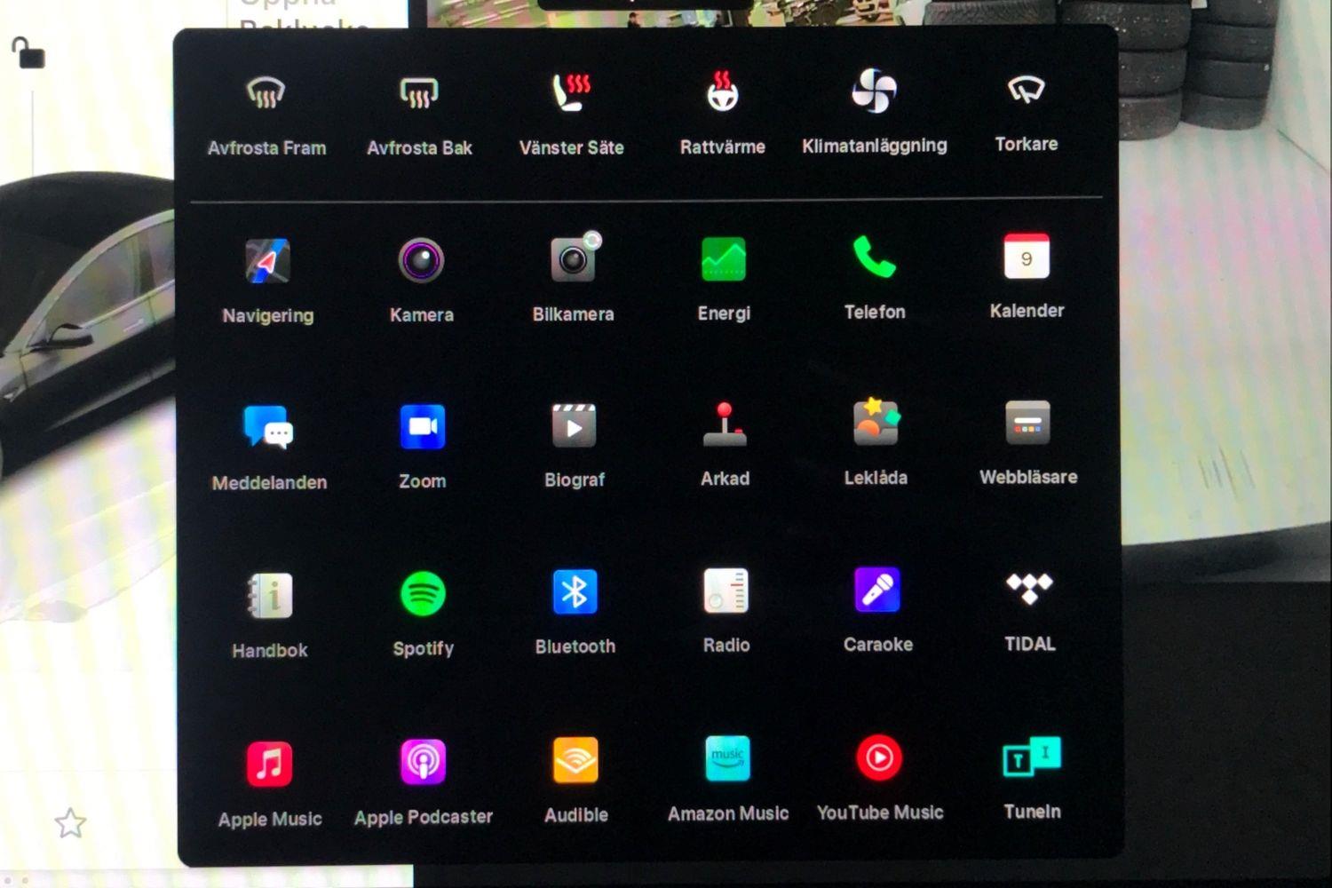This screenshot has width=1332, height=888.
Task: Turn on Rattvärme steering wheel heat
Action: tap(722, 92)
